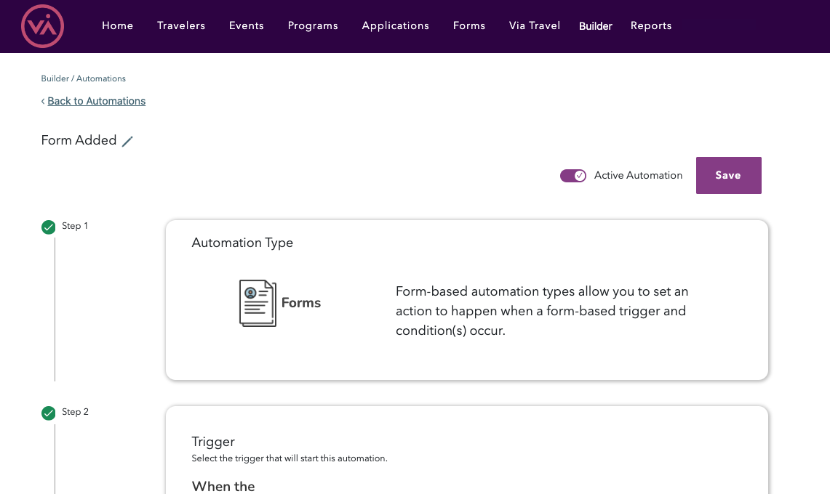Open the Home navigation item
The width and height of the screenshot is (830, 494).
tap(117, 25)
